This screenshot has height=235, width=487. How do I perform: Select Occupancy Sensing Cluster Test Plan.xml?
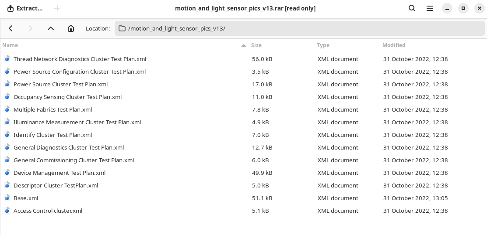pos(67,97)
